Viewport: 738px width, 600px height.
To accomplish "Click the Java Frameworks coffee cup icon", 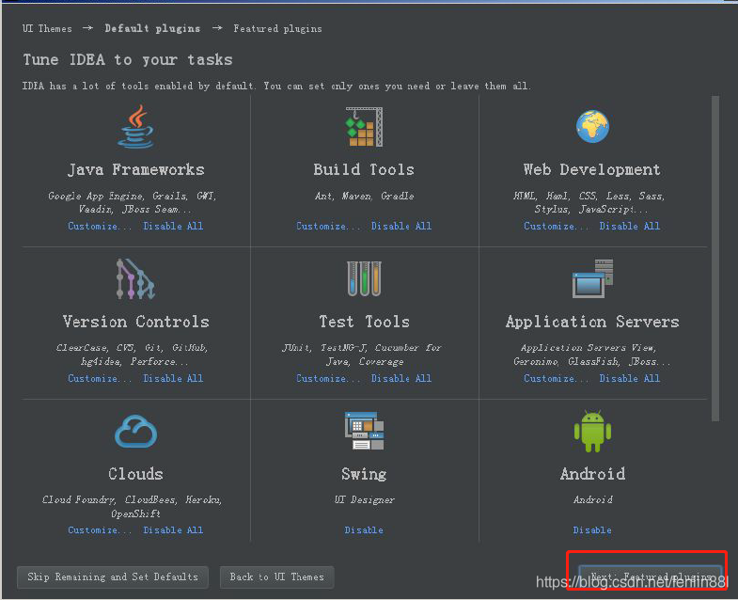I will [x=135, y=127].
